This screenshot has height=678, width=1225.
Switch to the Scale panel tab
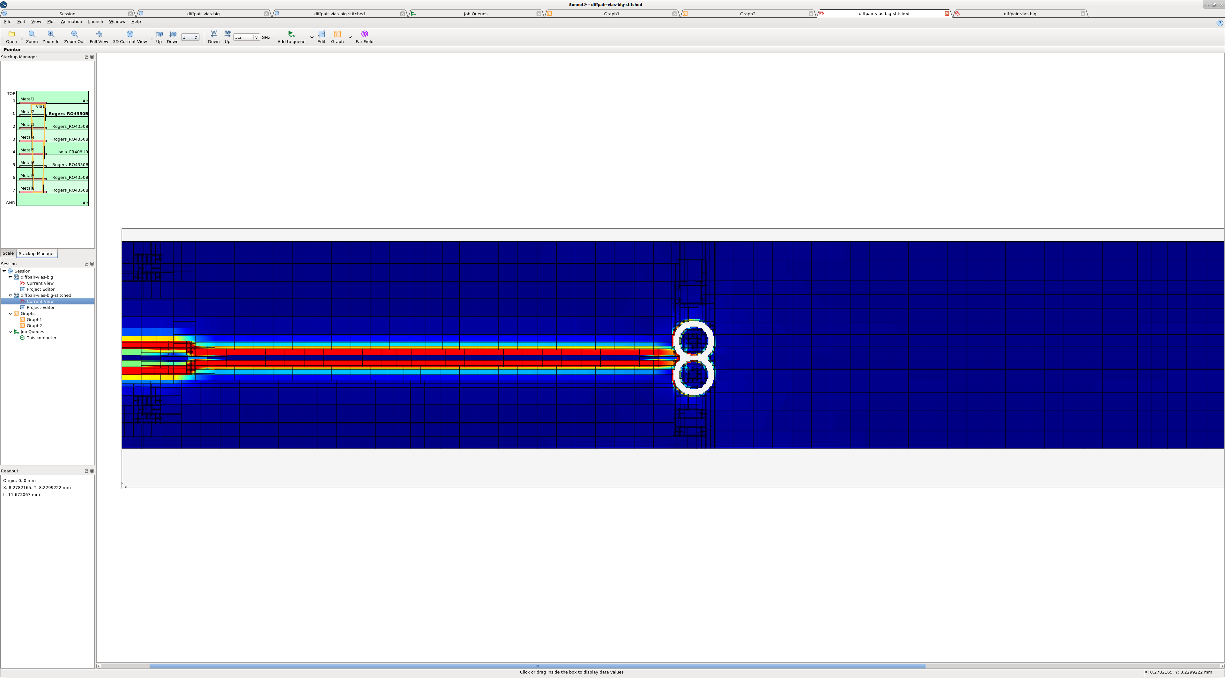(8, 253)
